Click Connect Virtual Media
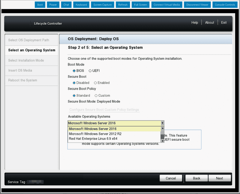This screenshot has width=240, height=194. (166, 5)
